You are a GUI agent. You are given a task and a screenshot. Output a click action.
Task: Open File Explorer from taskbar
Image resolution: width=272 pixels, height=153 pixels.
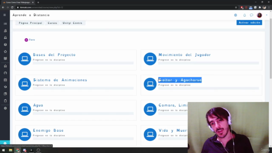(x=11, y=150)
